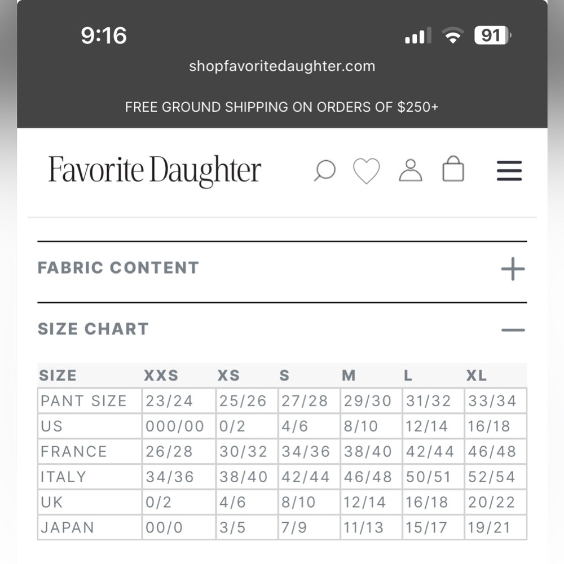Click the FABRIC CONTENT section heading
Screen dimensions: 564x564
pyautogui.click(x=118, y=268)
